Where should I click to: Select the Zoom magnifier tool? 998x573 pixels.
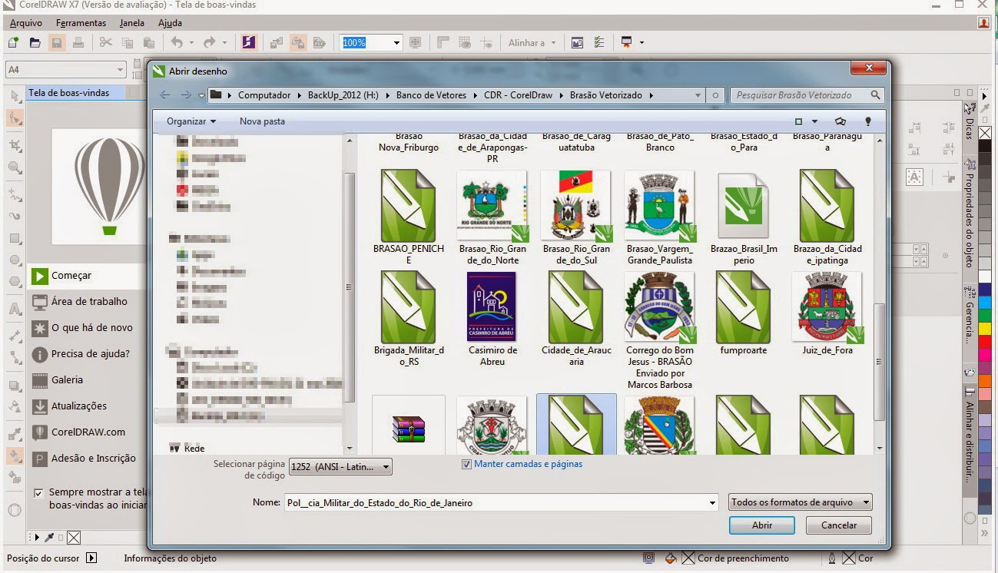[15, 167]
